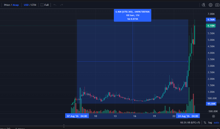Click the 13 date tick on time axis
220x129 pixels.
pos(115,116)
